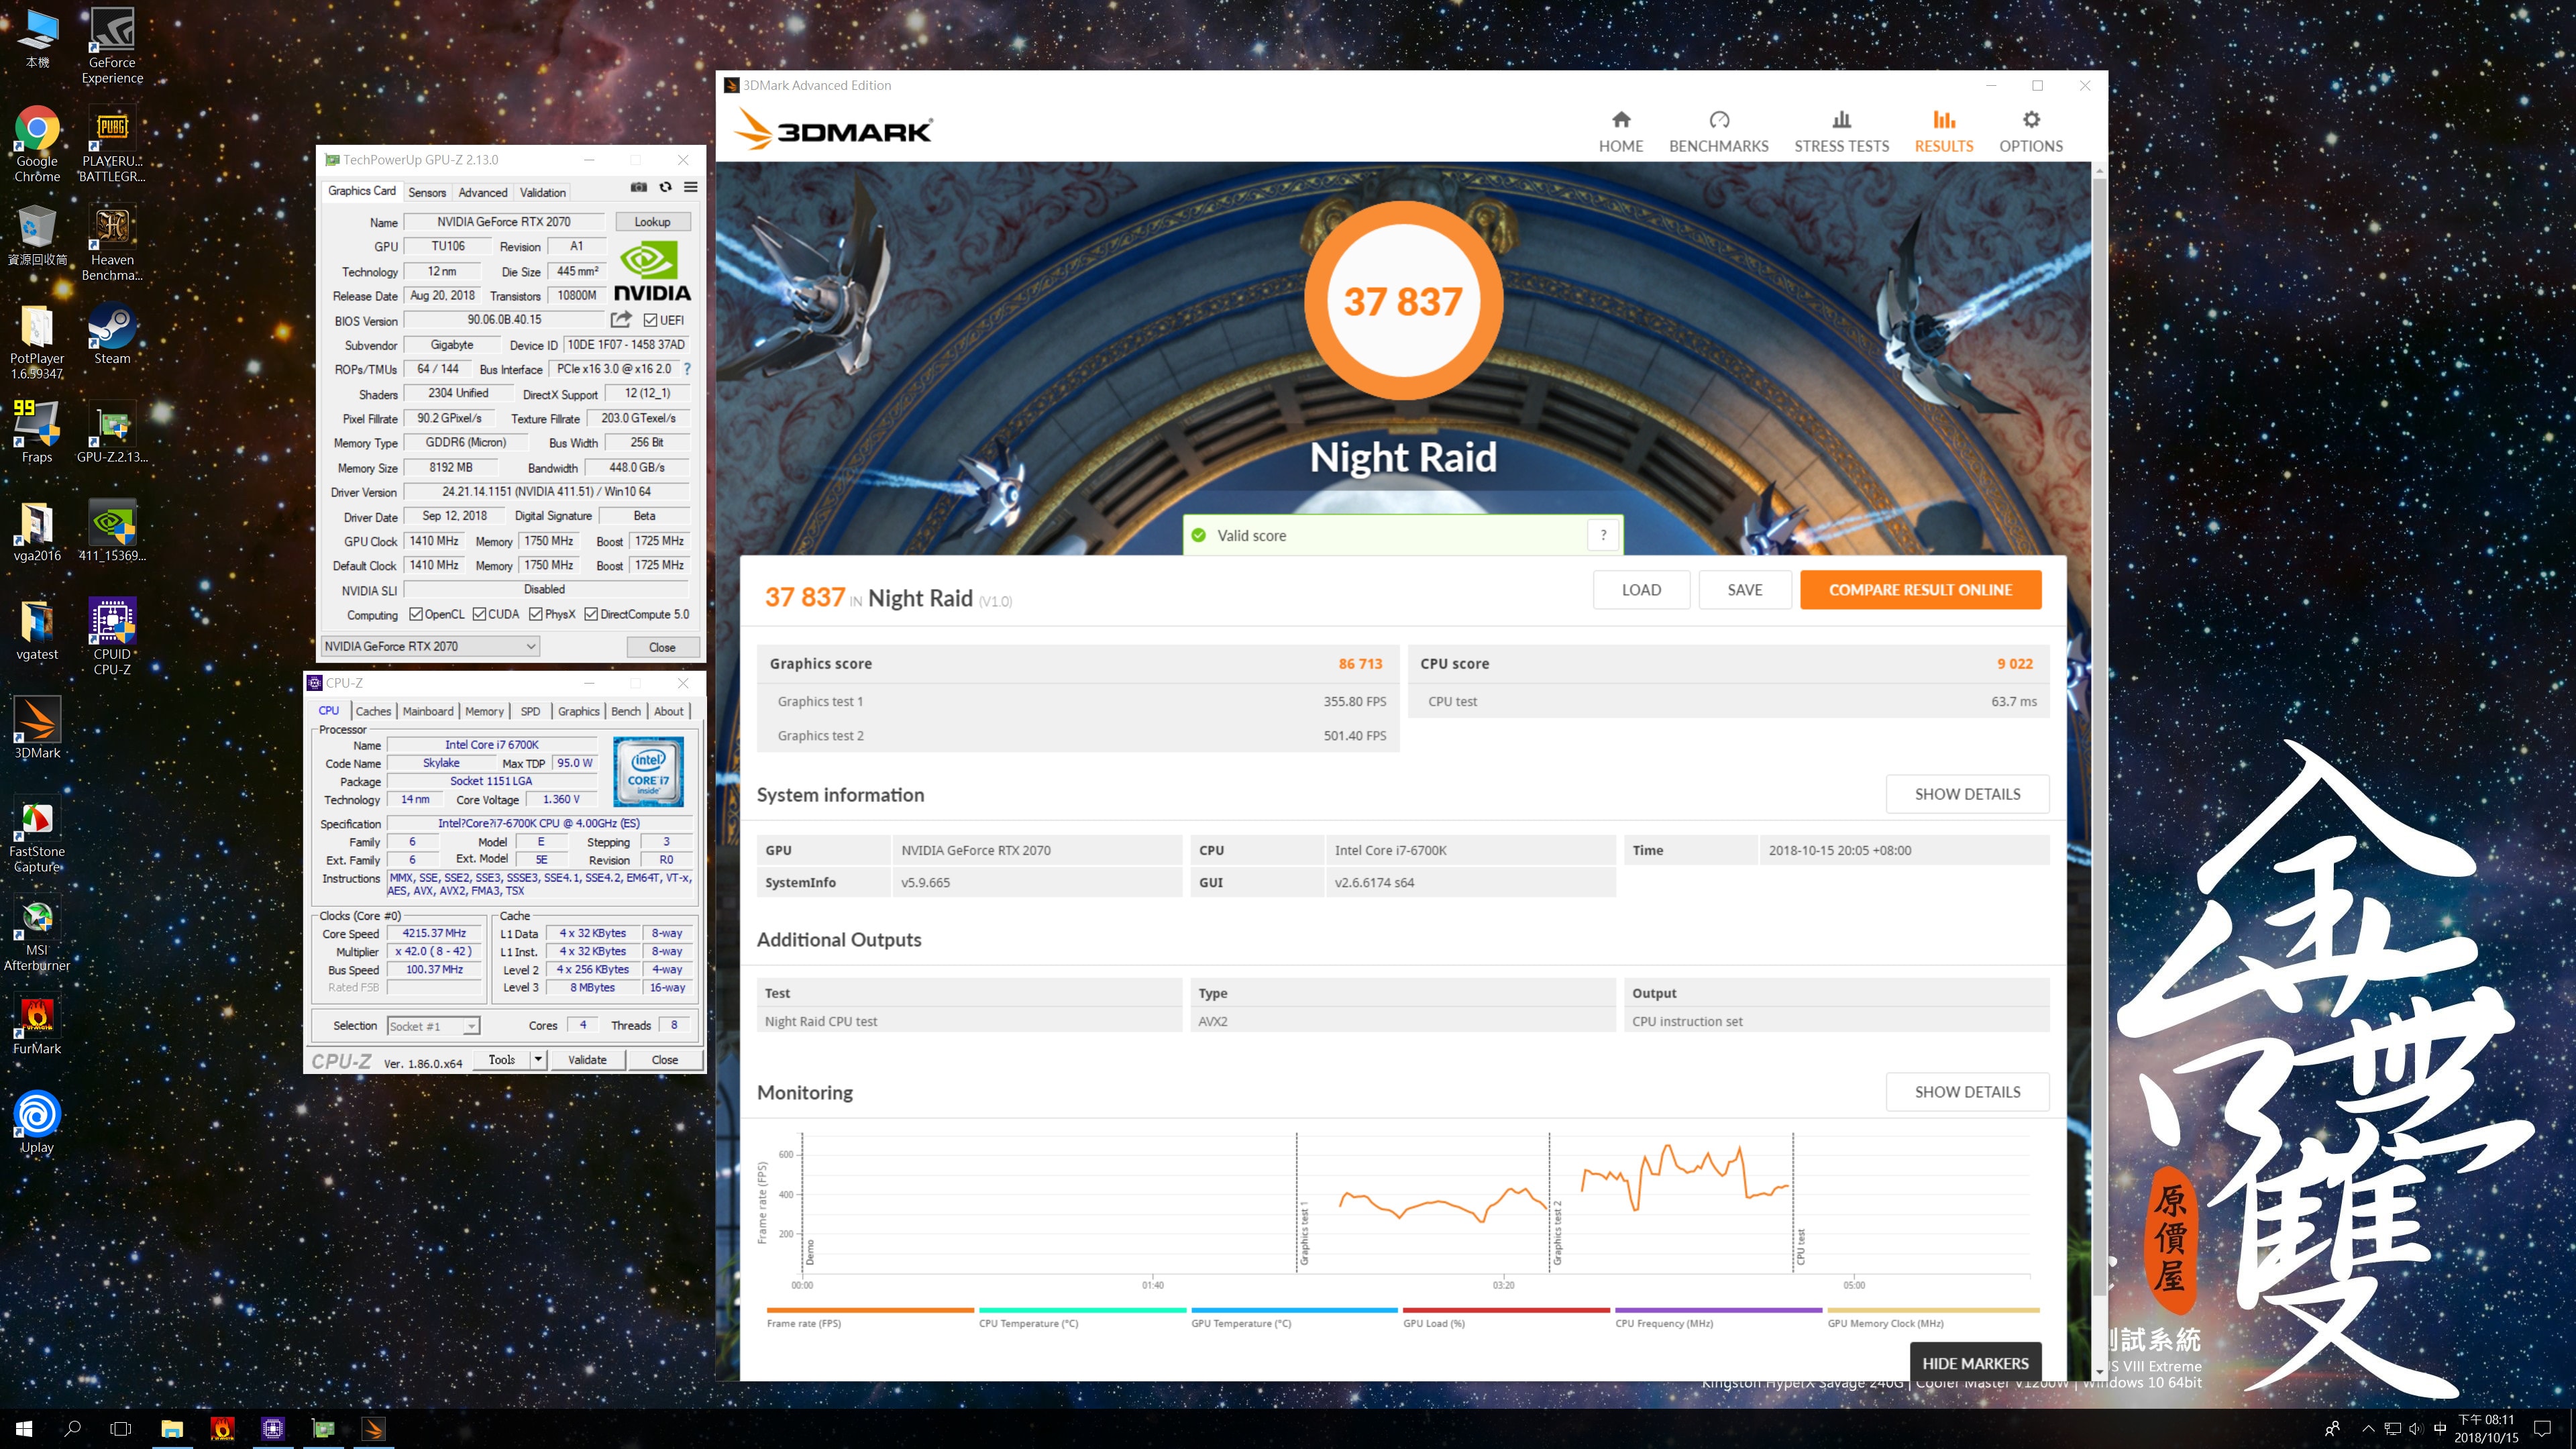Screen dimensions: 2576x1449
Task: Select the 3DMark desktop shortcut
Action: [x=37, y=728]
